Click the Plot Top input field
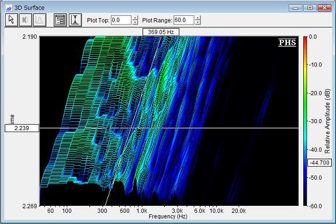 (121, 20)
